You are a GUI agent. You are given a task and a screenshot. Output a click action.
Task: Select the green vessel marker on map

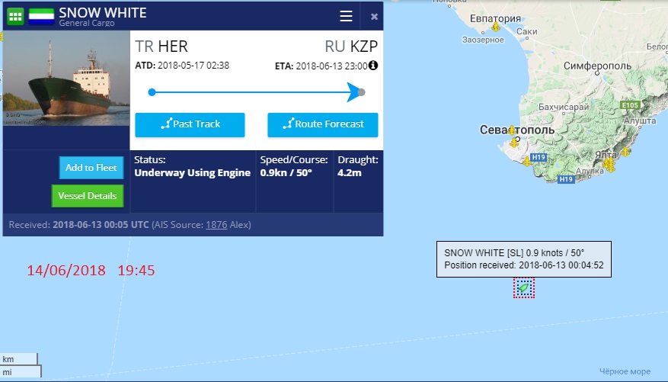click(x=523, y=287)
